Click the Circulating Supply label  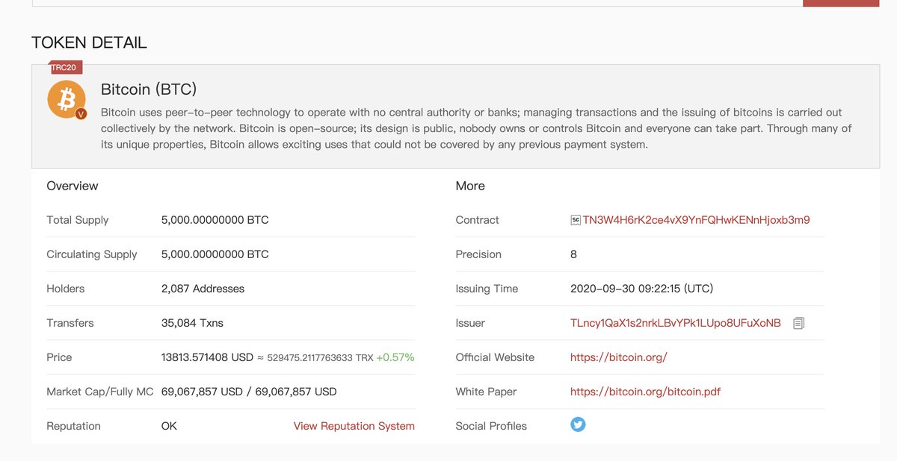tap(92, 254)
